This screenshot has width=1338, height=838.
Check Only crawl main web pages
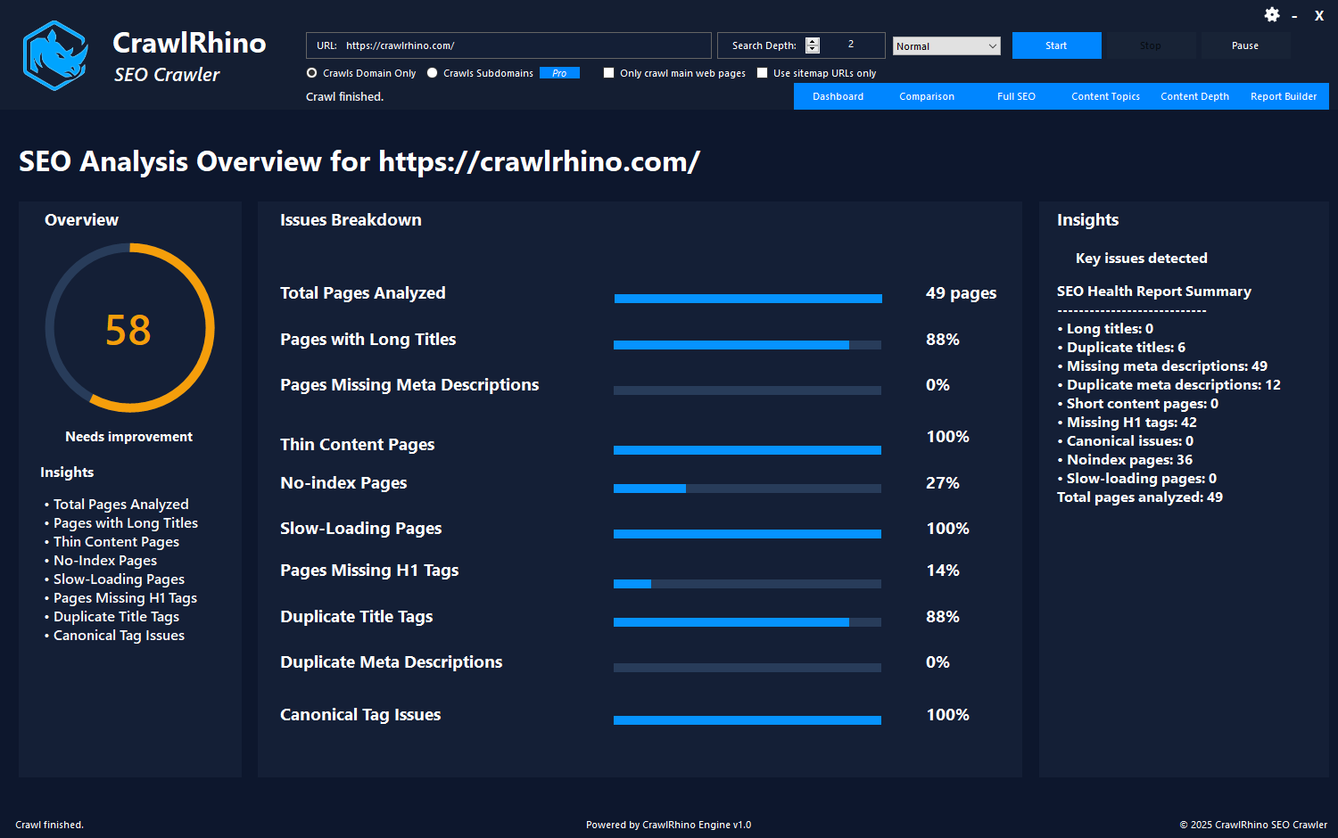click(x=609, y=73)
